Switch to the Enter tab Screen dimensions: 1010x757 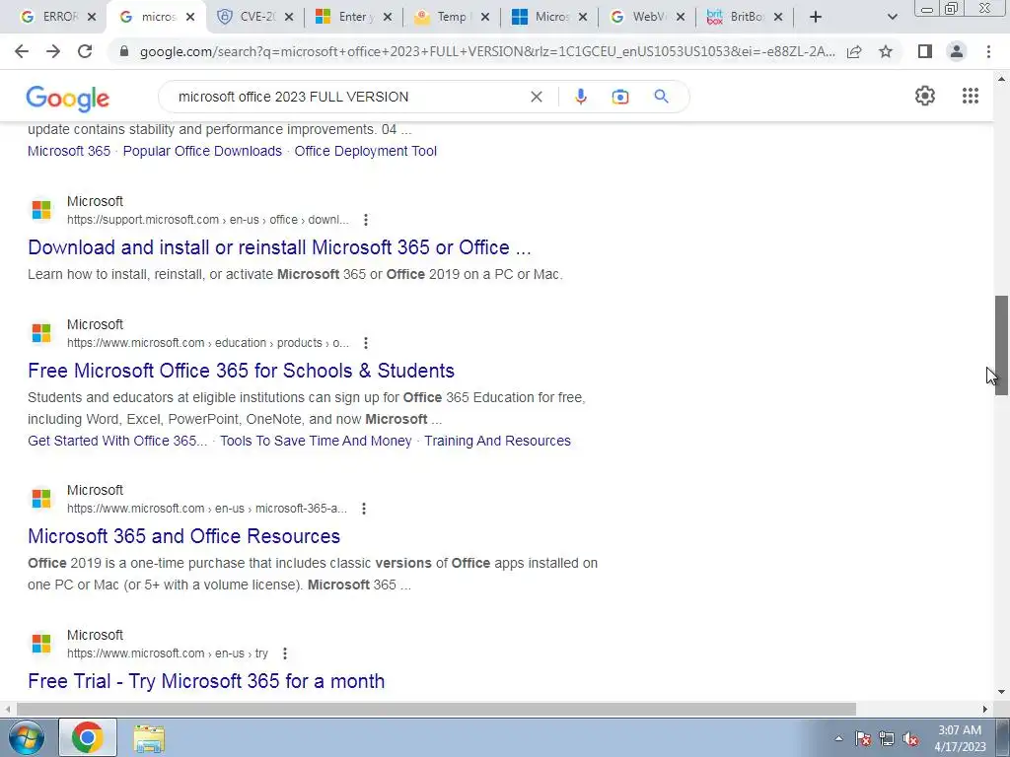352,17
